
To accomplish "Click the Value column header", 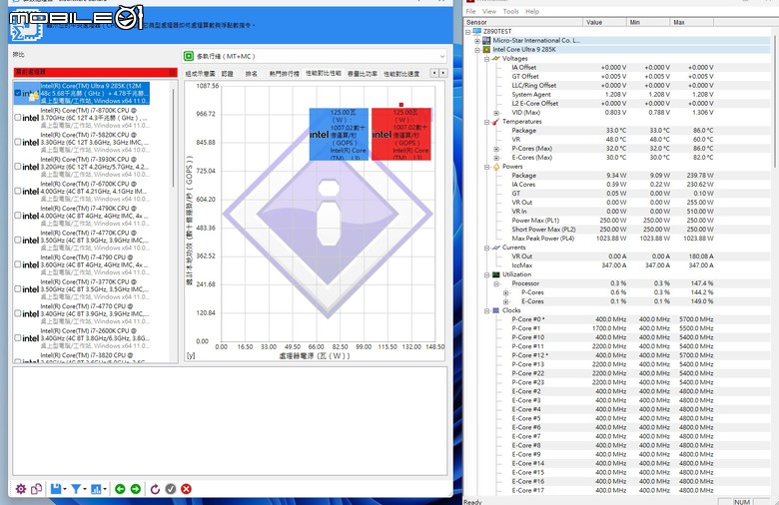I will click(604, 22).
